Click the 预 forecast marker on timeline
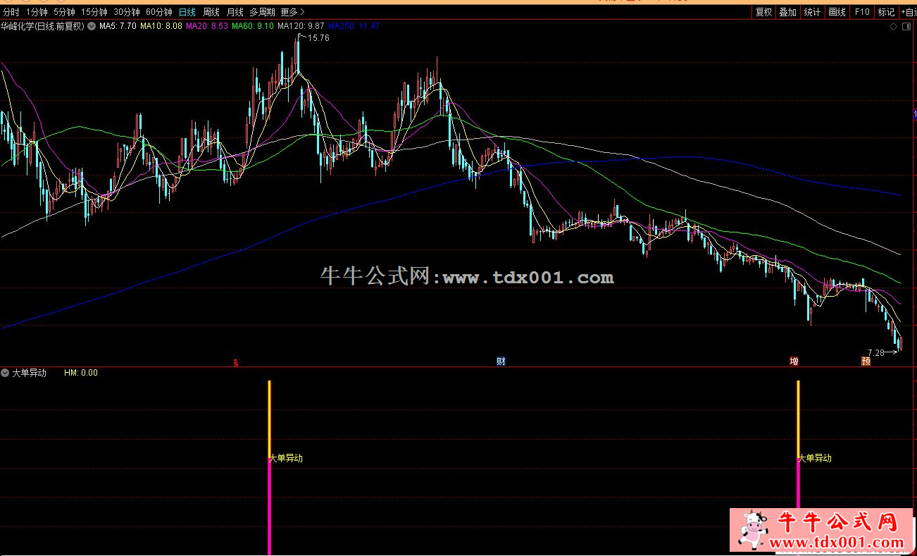The height and width of the screenshot is (556, 917). [x=866, y=362]
